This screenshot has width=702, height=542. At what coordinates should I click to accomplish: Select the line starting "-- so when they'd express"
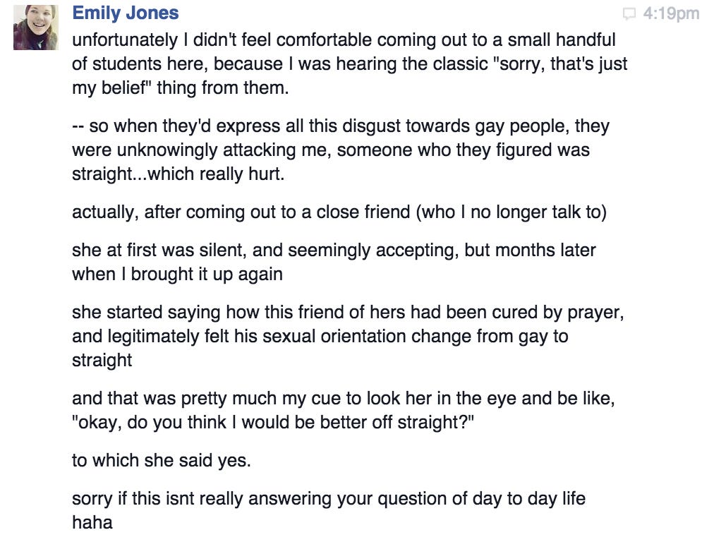pos(341,126)
